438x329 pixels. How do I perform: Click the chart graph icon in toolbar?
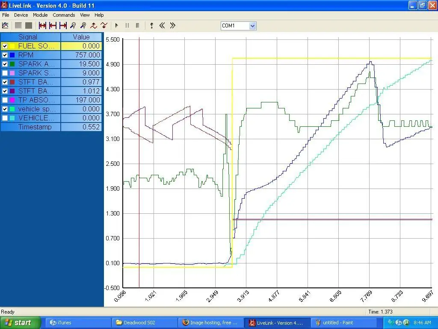click(x=5, y=26)
